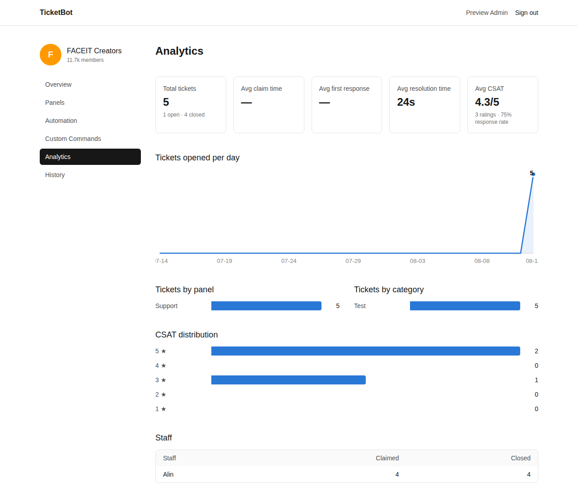This screenshot has height=501, width=578.
Task: Click the 11.7k members text
Action: (85, 60)
